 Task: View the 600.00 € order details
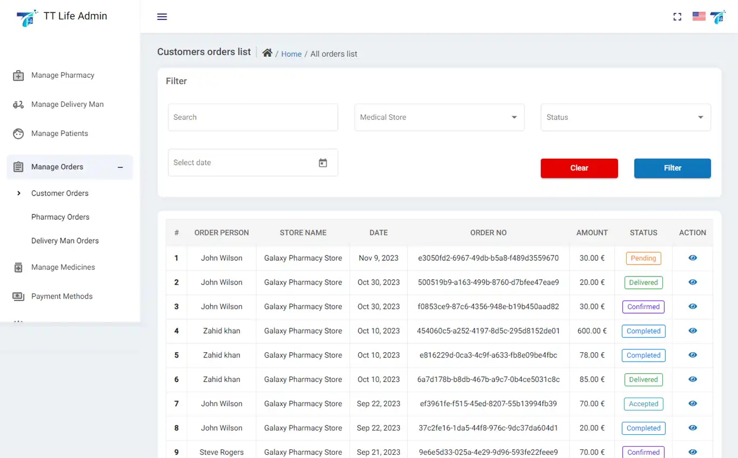[692, 331]
